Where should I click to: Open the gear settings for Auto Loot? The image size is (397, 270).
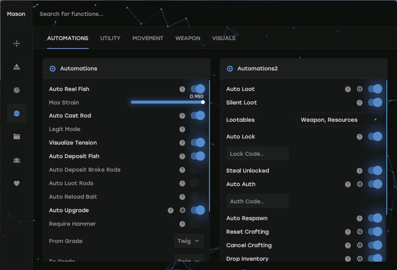[360, 89]
